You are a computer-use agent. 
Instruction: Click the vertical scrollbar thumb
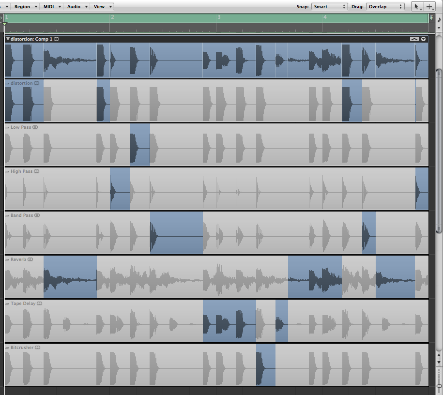(439, 151)
